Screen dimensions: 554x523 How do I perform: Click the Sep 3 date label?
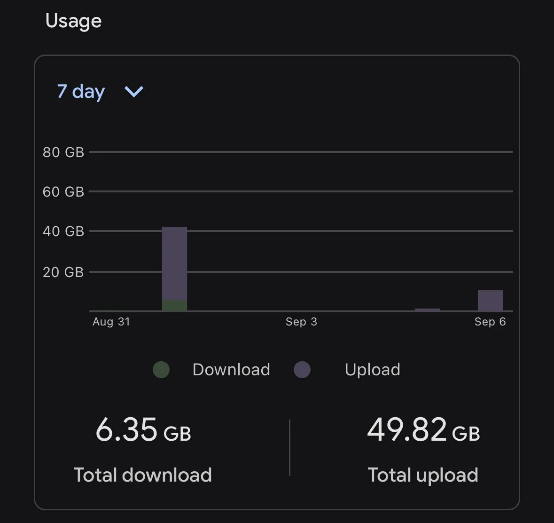point(301,321)
